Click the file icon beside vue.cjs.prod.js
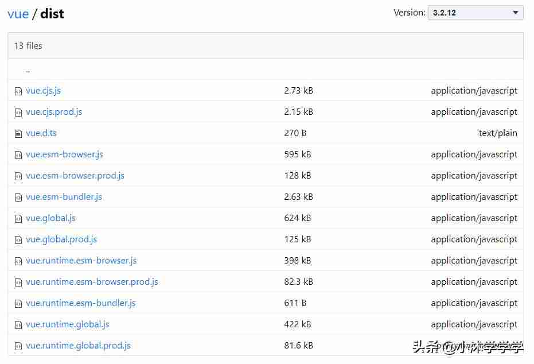The image size is (534, 364). tap(18, 113)
